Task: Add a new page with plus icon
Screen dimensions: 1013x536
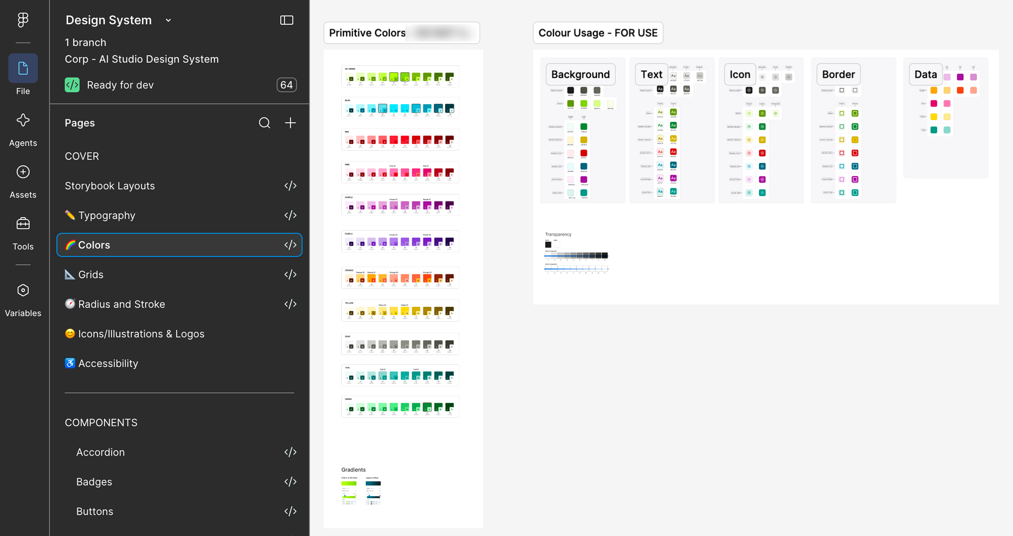Action: (290, 123)
